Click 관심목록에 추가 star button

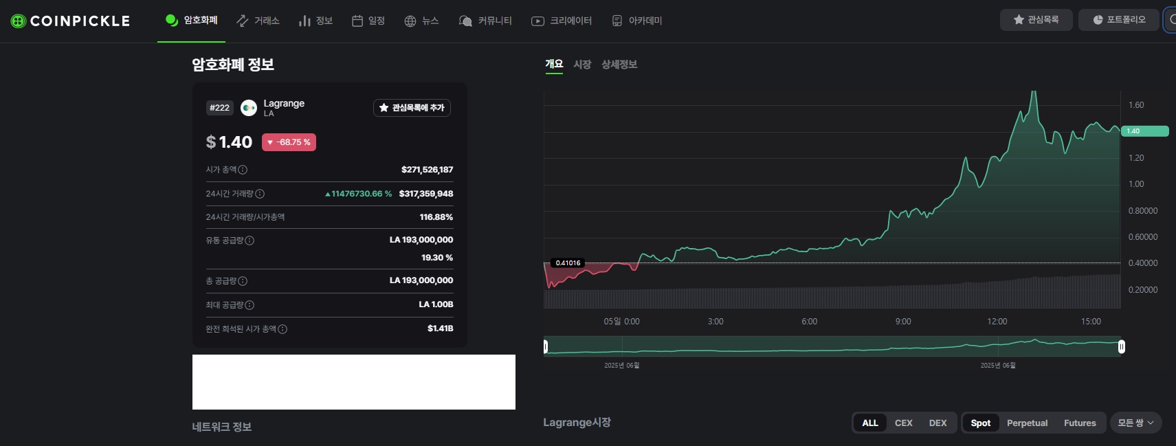(412, 108)
